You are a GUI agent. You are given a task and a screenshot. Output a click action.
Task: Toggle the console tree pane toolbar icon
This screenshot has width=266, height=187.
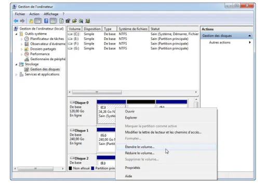tap(38, 21)
